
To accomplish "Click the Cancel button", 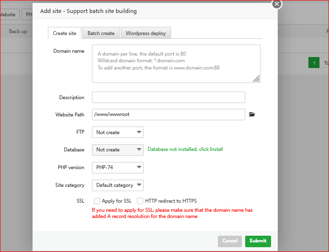I will (230, 241).
